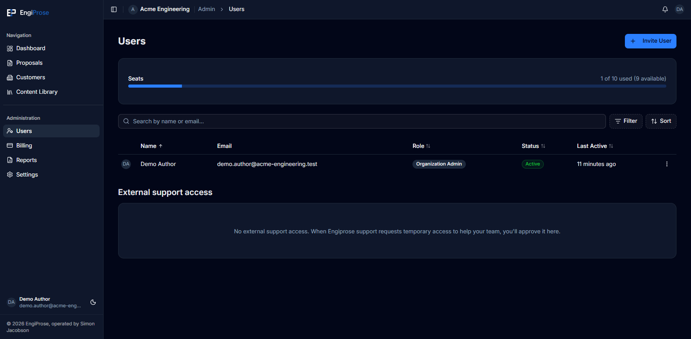Click the Invite User button
Screen dimensions: 691x339
click(650, 41)
